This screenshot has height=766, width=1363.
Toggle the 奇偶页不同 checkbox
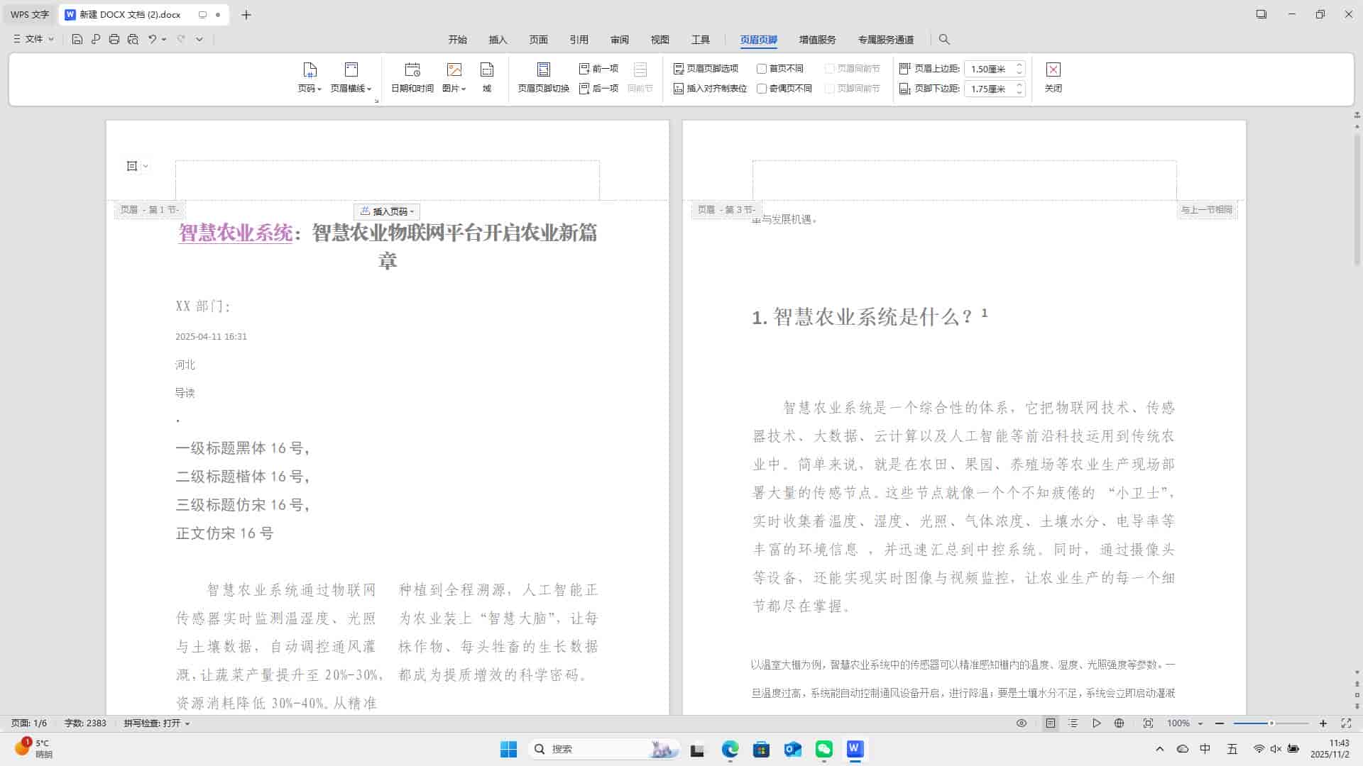(762, 89)
